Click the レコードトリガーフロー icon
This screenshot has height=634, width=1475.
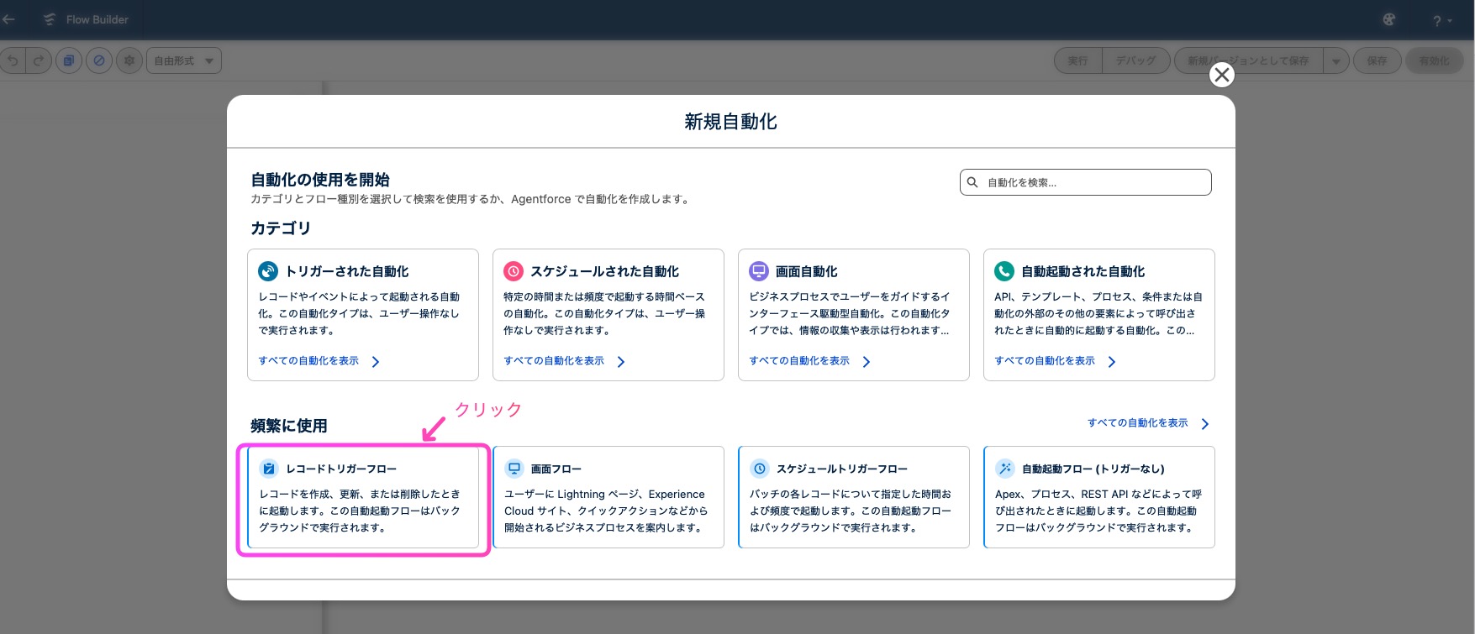pyautogui.click(x=269, y=469)
